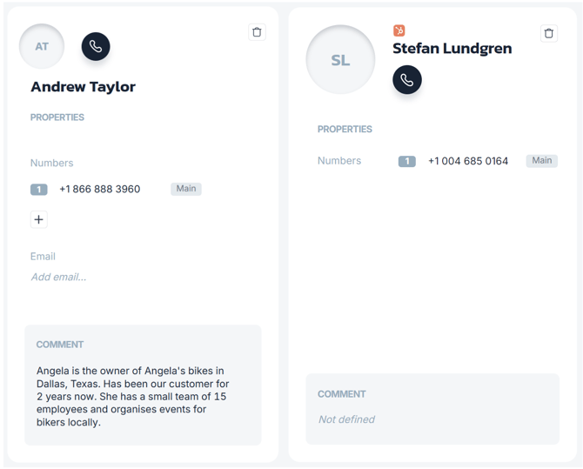Image resolution: width=583 pixels, height=469 pixels.
Task: Select phone number +1 004 685 0164
Action: coord(468,161)
